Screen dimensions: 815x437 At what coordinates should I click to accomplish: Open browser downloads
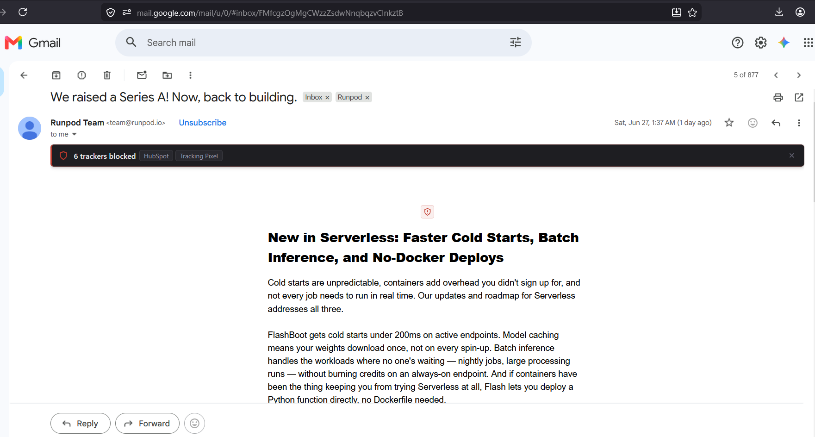pyautogui.click(x=779, y=12)
